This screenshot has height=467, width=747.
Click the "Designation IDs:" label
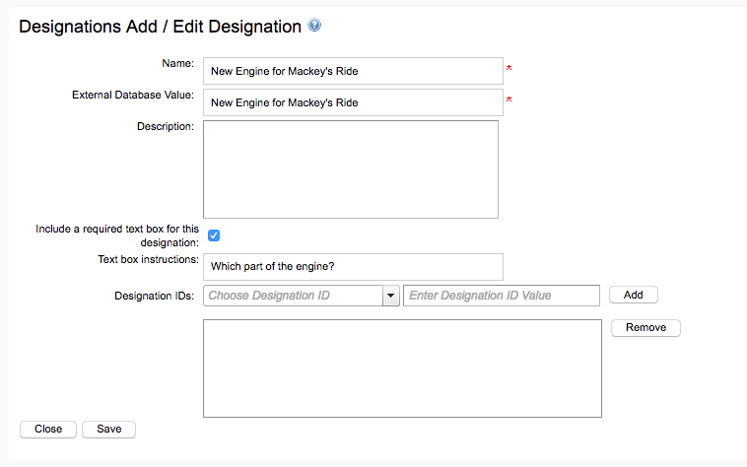point(155,296)
